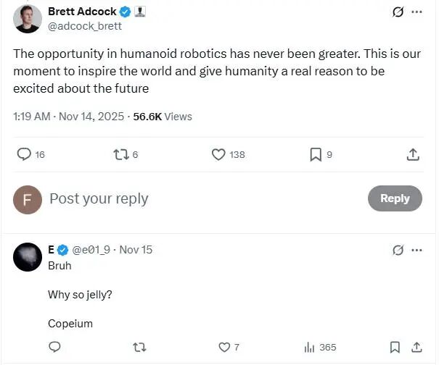Open more options menu on Brett's post
This screenshot has width=439, height=365.
tap(417, 12)
